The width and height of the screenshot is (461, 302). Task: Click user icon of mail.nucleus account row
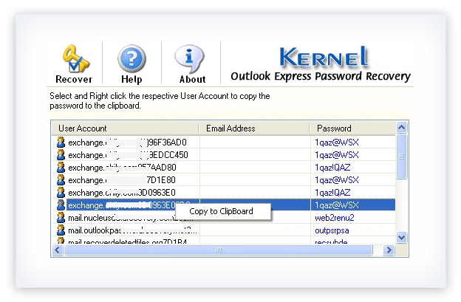pos(61,218)
